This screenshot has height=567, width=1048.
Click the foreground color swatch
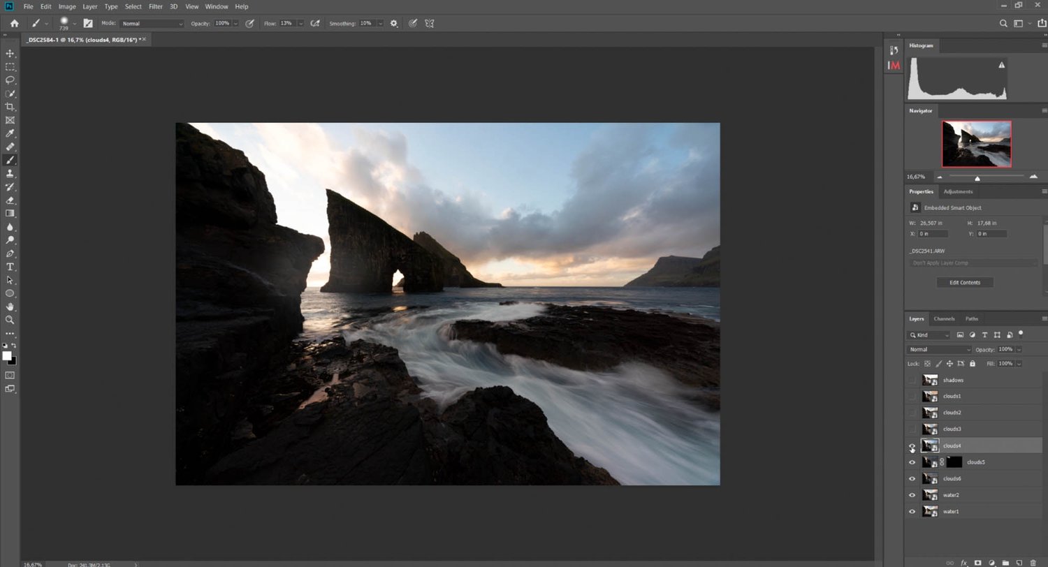(6, 355)
